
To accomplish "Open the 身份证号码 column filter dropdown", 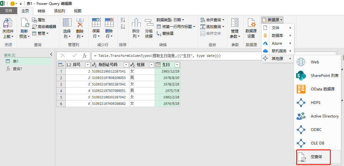I will click(x=126, y=65).
